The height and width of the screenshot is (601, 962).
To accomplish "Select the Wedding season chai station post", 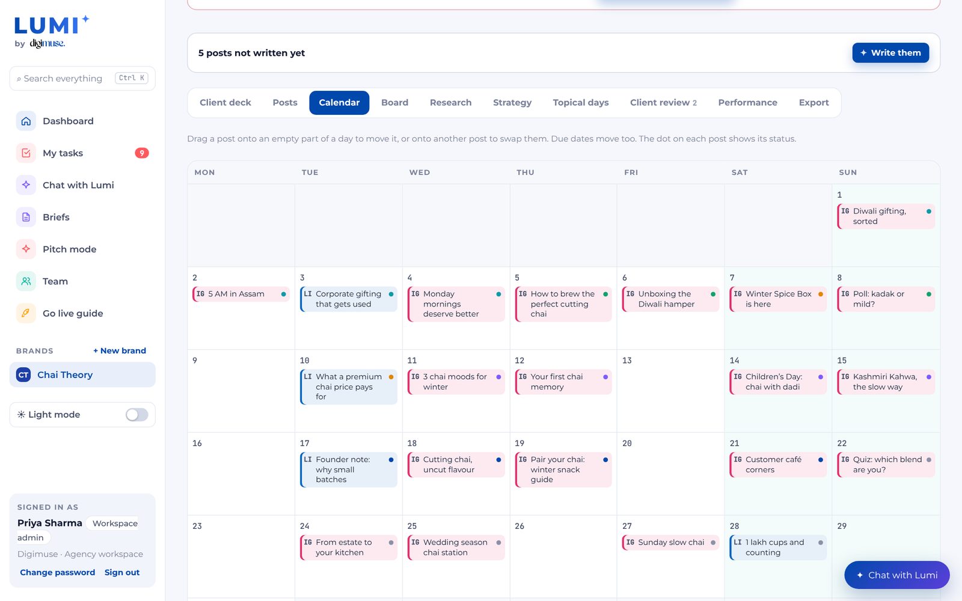I will point(456,548).
